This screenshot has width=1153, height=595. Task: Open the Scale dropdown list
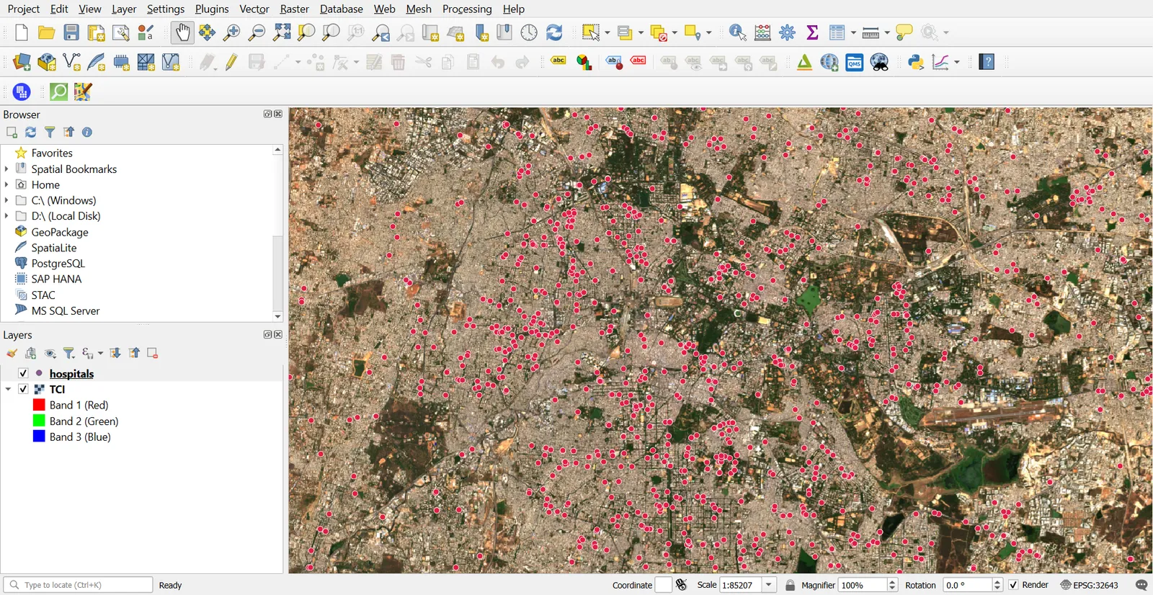coord(770,585)
